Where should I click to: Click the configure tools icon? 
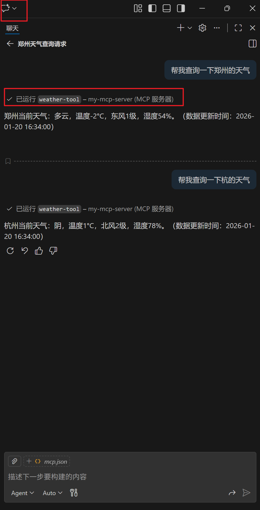74,493
